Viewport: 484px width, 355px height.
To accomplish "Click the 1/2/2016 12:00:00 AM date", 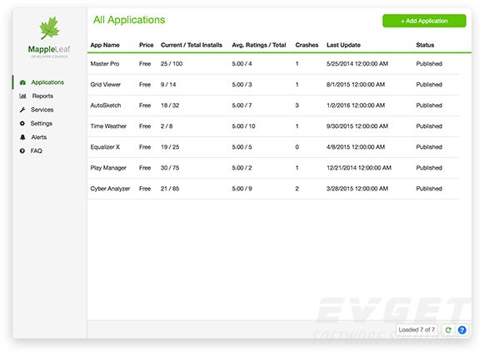I will (356, 106).
